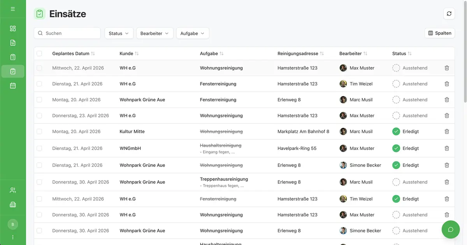Open the Aufgabe filter dropdown
The image size is (467, 245).
(192, 33)
